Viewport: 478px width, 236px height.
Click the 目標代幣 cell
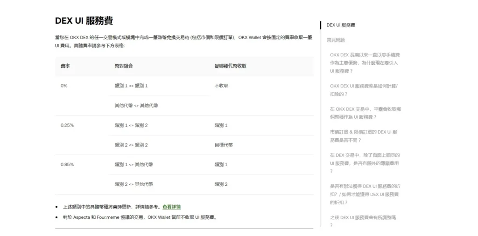click(x=224, y=145)
